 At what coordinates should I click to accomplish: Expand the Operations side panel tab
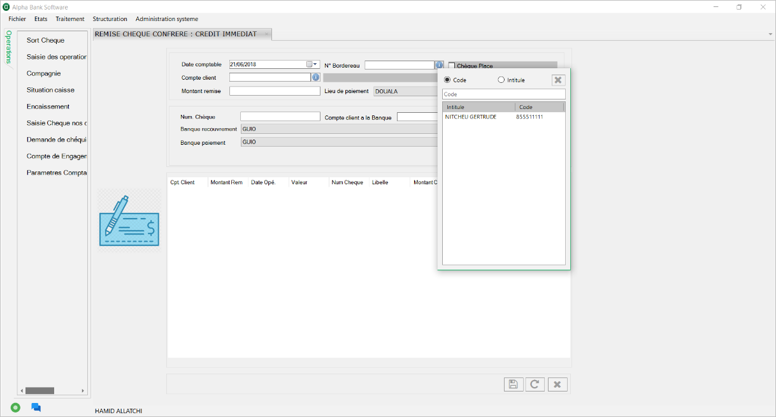[x=8, y=47]
